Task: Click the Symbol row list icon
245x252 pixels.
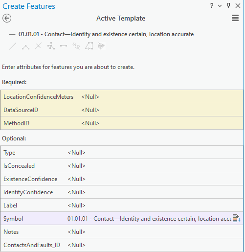Action: (x=237, y=218)
